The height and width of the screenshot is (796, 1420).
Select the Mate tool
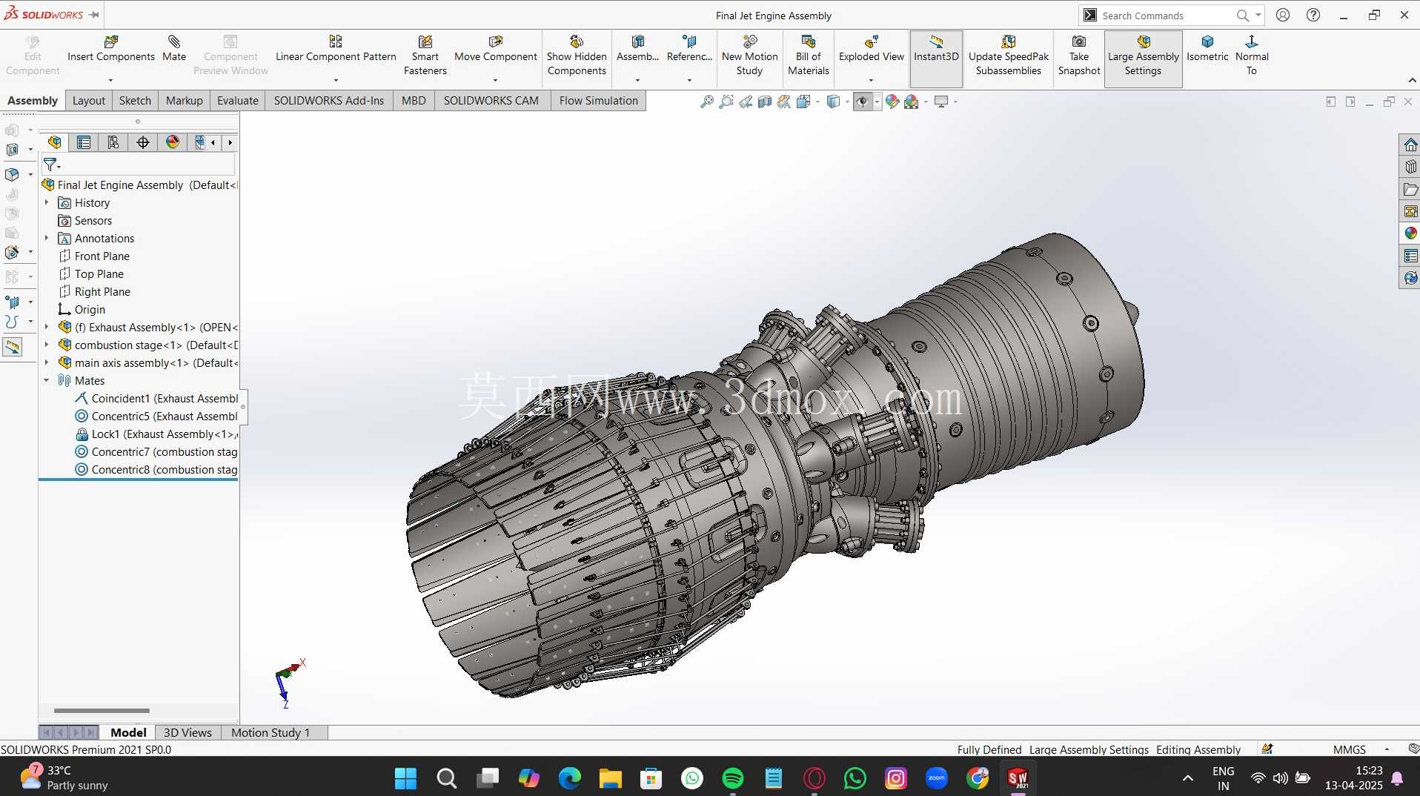[174, 49]
